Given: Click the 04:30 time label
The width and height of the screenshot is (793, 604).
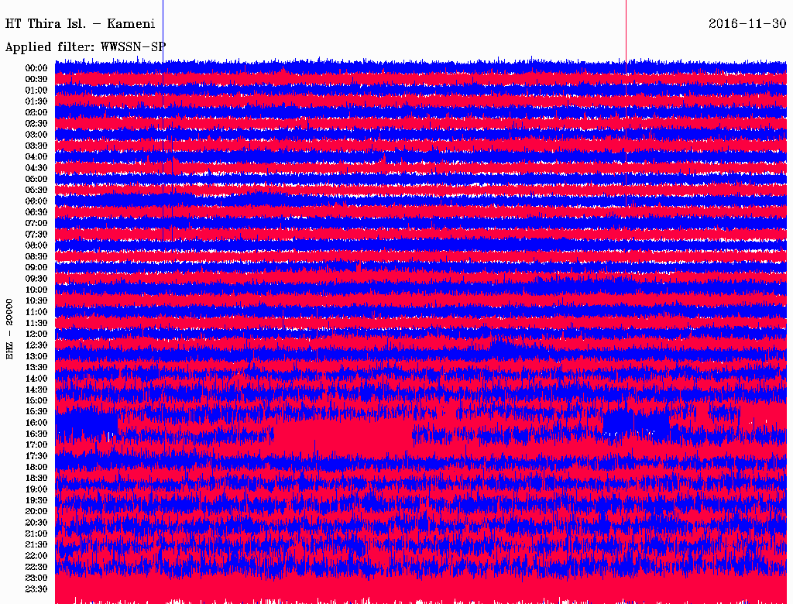Looking at the screenshot, I should [36, 168].
